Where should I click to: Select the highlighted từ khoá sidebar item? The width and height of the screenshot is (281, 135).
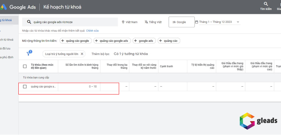(x=9, y=20)
